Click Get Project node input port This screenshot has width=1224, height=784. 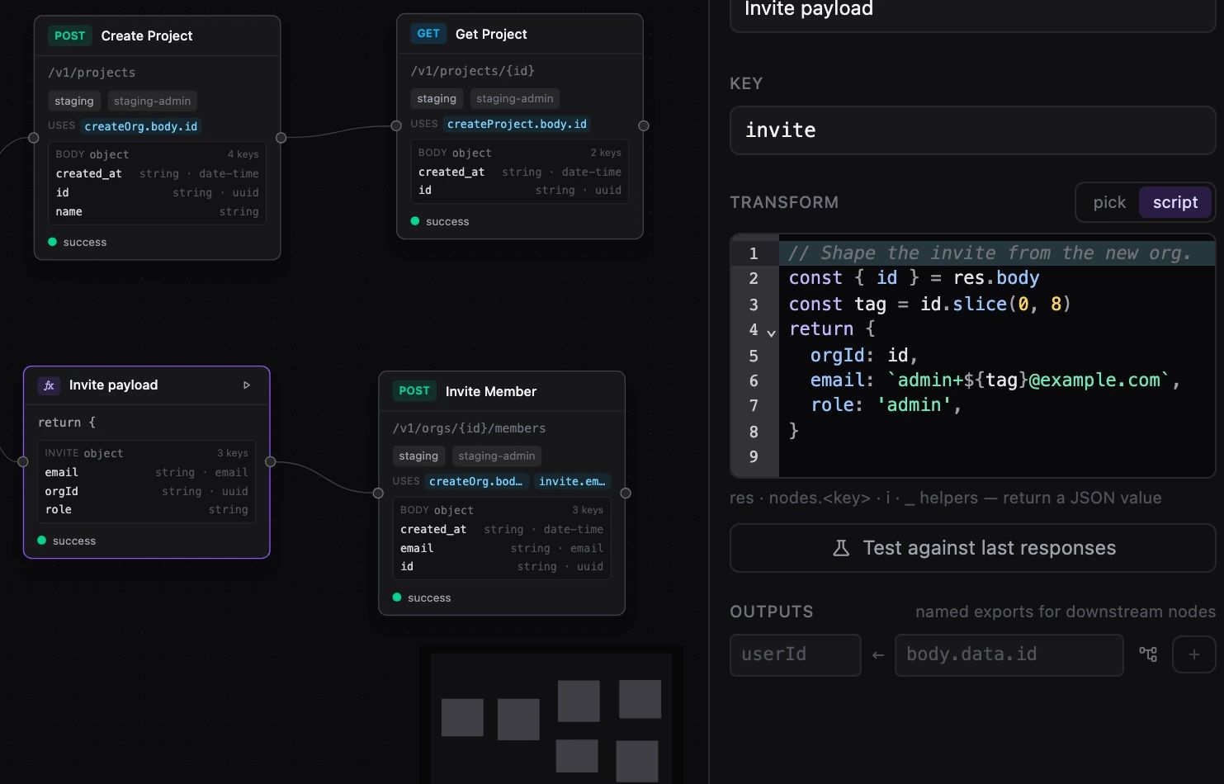396,125
